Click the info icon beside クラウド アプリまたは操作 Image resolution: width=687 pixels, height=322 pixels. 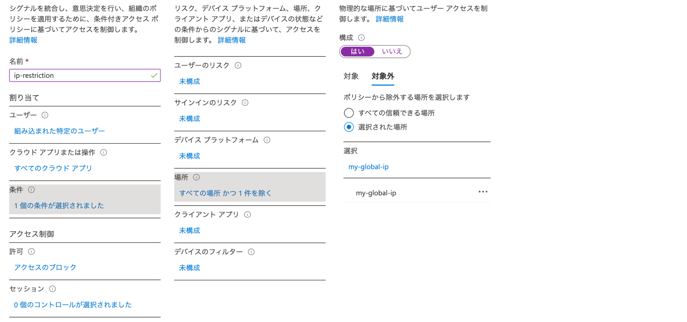(x=104, y=152)
